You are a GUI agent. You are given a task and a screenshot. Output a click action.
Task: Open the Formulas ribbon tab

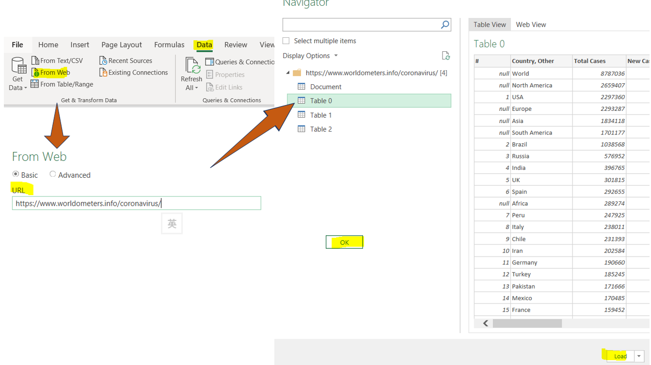click(x=169, y=45)
